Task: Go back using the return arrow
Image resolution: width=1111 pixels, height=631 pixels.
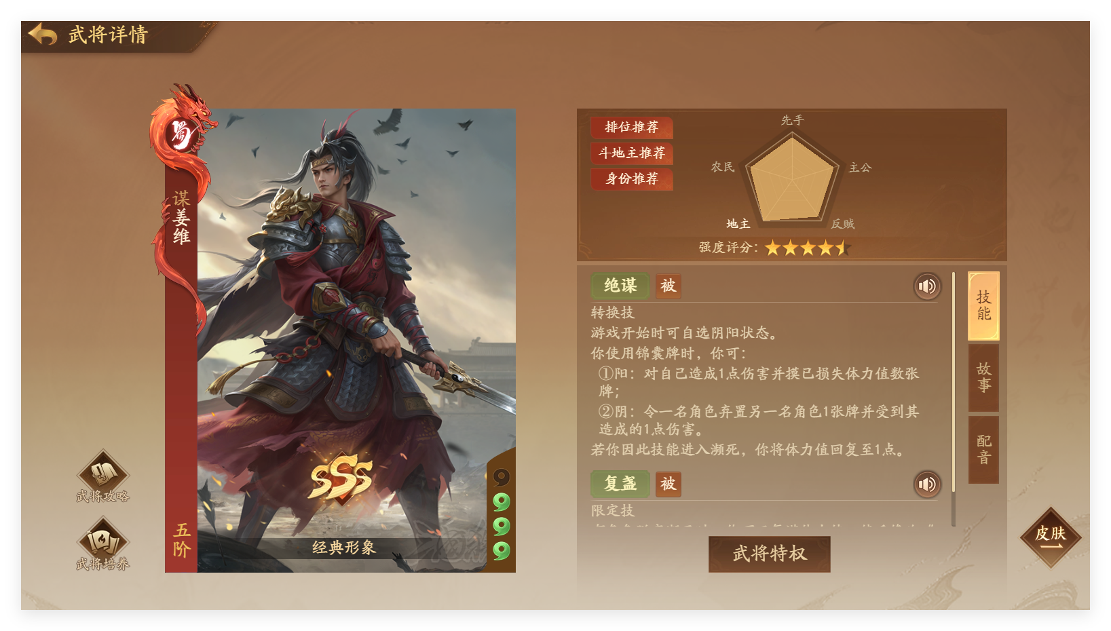Action: click(42, 34)
